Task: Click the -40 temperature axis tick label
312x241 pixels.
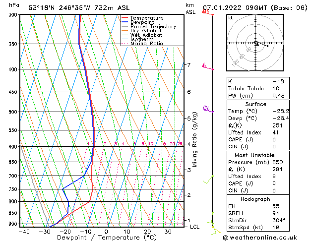Action: point(24,232)
